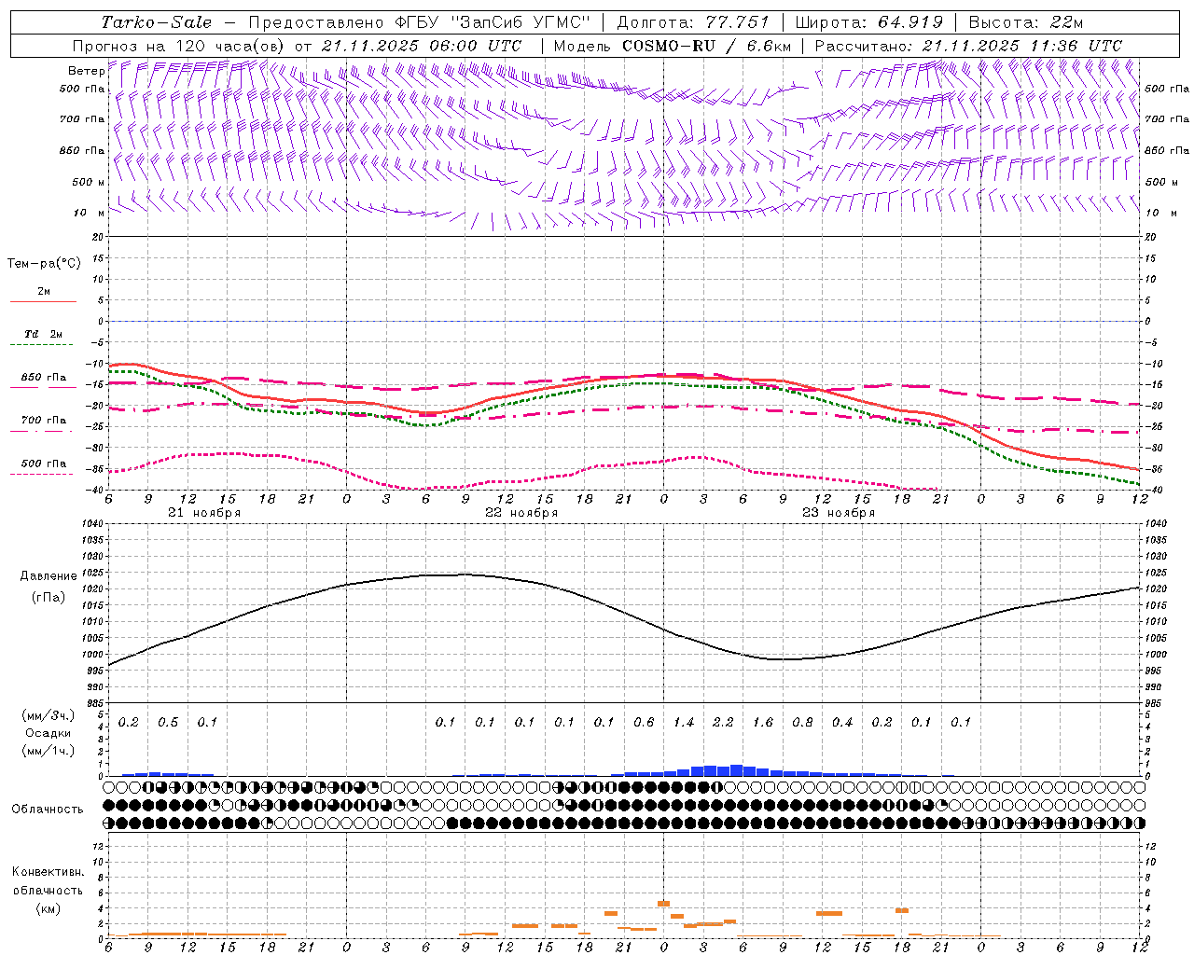Click '850 гПа' legend entry in temperature panel
The image size is (1194, 955).
44,378
